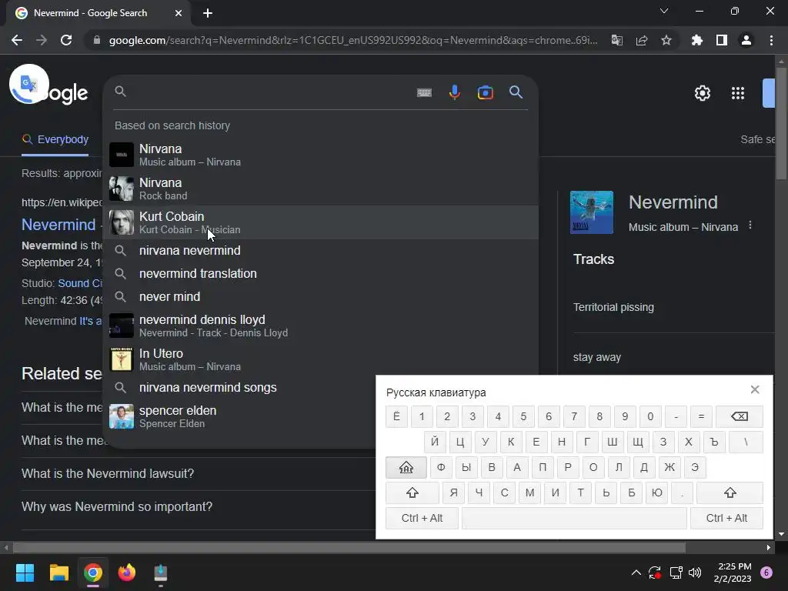Open Windows Start menu
The image size is (788, 591).
pyautogui.click(x=25, y=573)
